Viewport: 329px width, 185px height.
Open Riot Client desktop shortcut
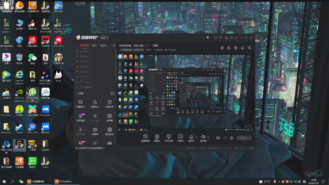point(58,42)
